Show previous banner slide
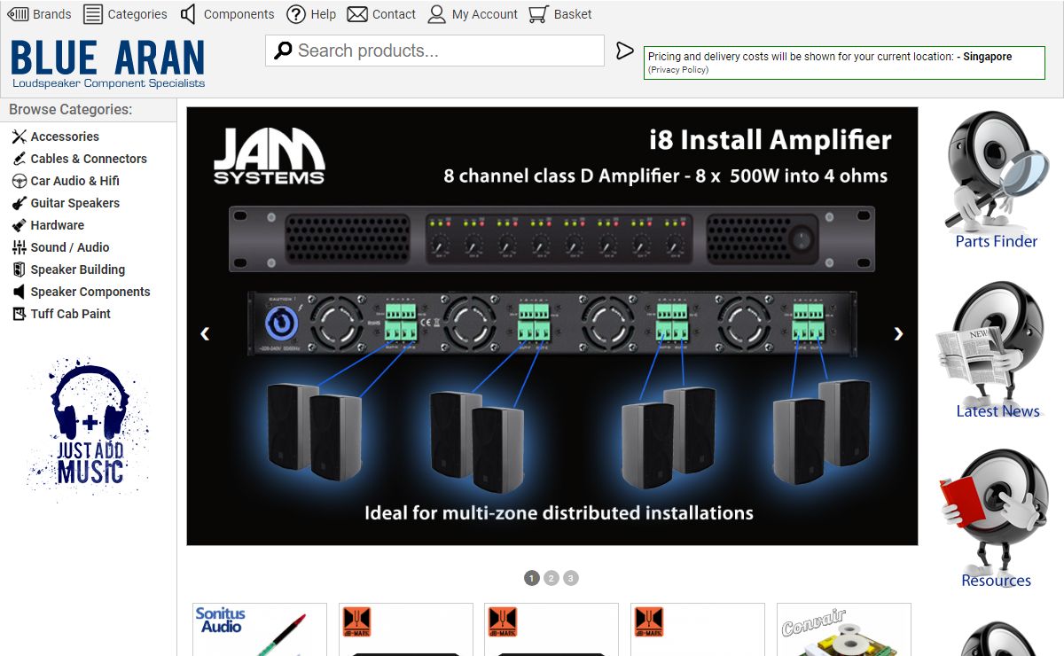The image size is (1064, 656). (205, 333)
